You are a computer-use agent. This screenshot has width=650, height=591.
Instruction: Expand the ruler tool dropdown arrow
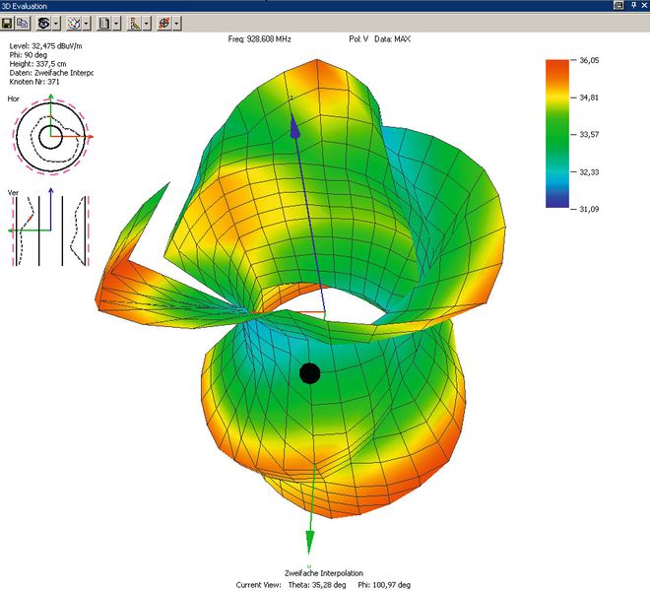pos(147,24)
